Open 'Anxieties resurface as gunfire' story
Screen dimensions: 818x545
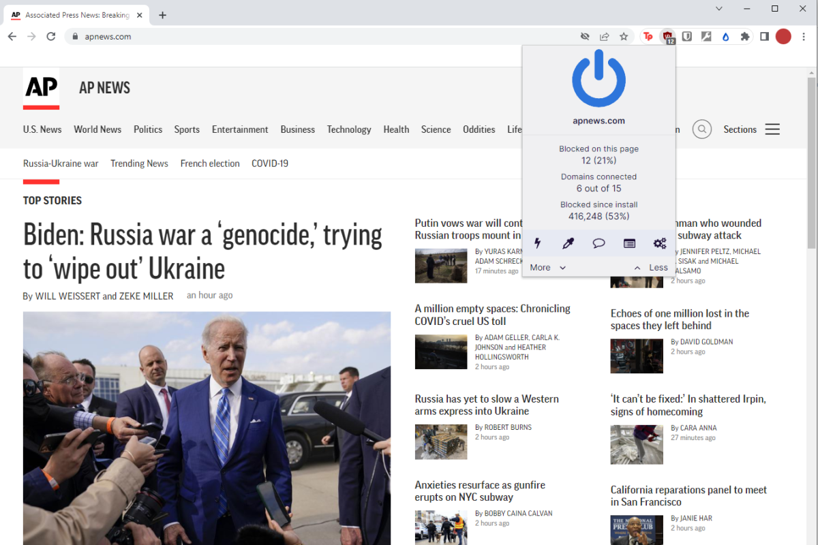click(480, 491)
